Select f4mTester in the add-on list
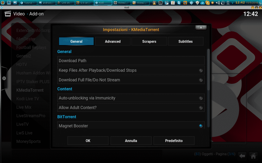Viewport: 262px width, 163px height. (26, 39)
